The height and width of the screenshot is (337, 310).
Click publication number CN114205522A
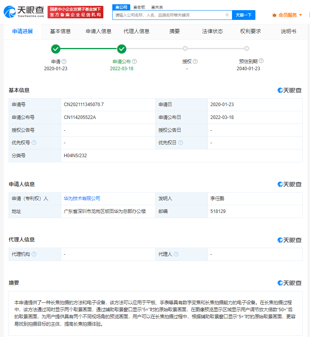point(80,117)
